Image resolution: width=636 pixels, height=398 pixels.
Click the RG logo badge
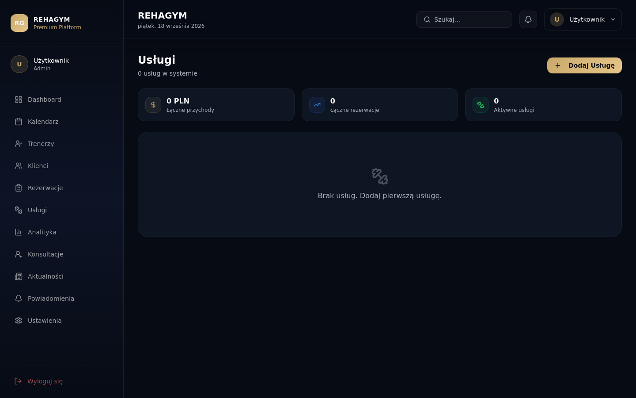[19, 23]
